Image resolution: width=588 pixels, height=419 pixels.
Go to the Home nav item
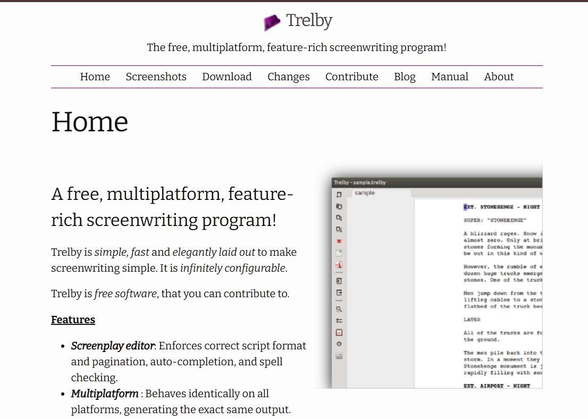click(x=95, y=77)
